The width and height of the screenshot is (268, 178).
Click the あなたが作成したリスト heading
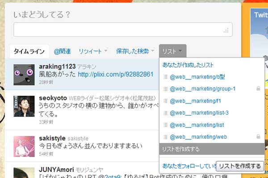(x=188, y=65)
